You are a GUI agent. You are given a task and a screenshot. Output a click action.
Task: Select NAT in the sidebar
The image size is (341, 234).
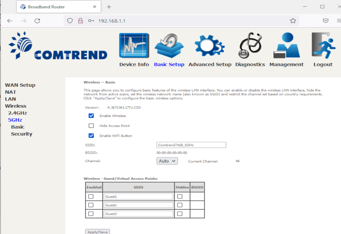click(x=10, y=92)
